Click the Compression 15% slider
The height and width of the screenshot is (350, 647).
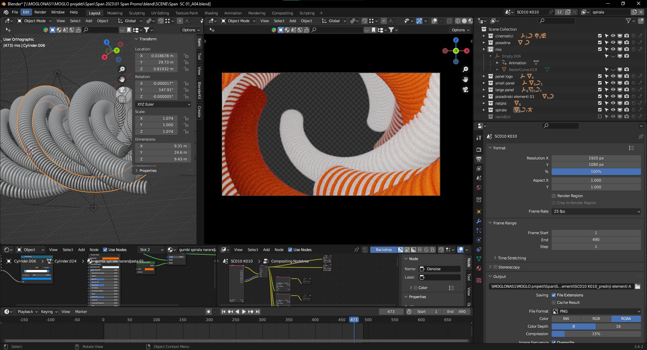(596, 334)
